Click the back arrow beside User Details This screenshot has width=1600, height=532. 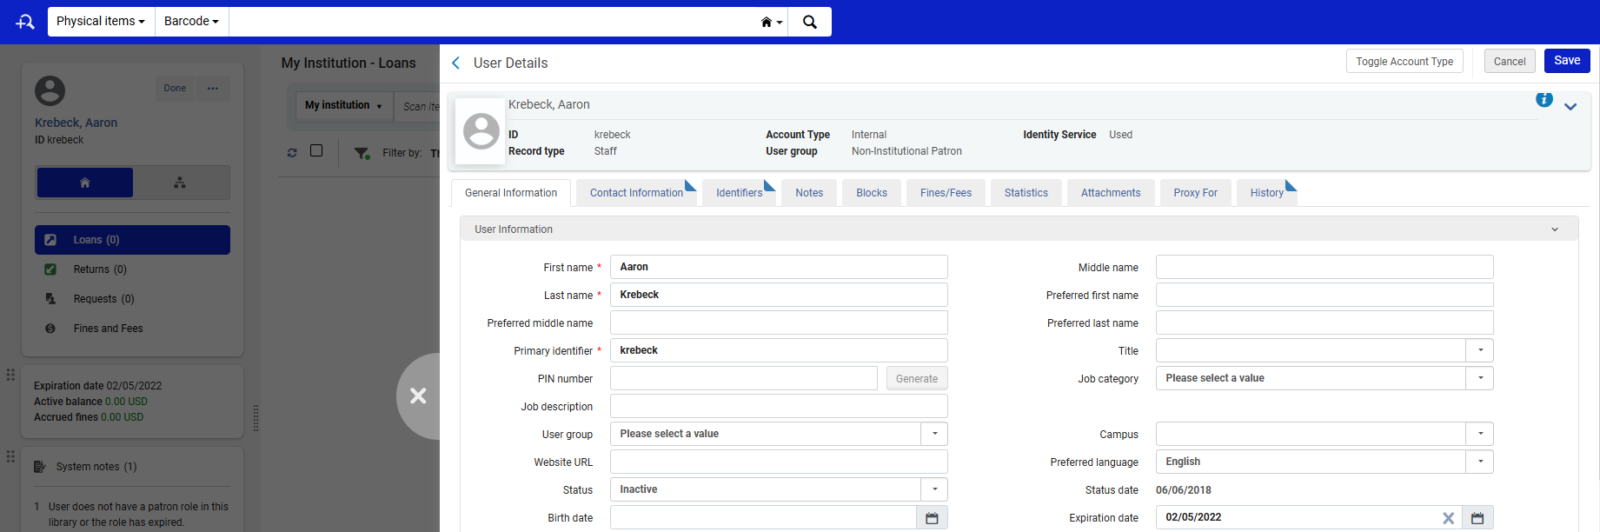456,63
